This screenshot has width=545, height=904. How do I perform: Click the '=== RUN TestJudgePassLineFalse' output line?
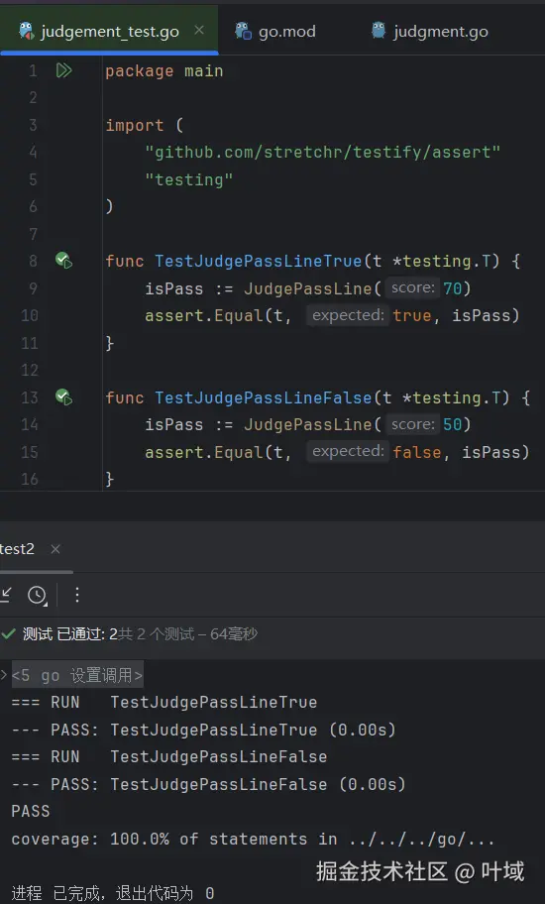pyautogui.click(x=169, y=757)
